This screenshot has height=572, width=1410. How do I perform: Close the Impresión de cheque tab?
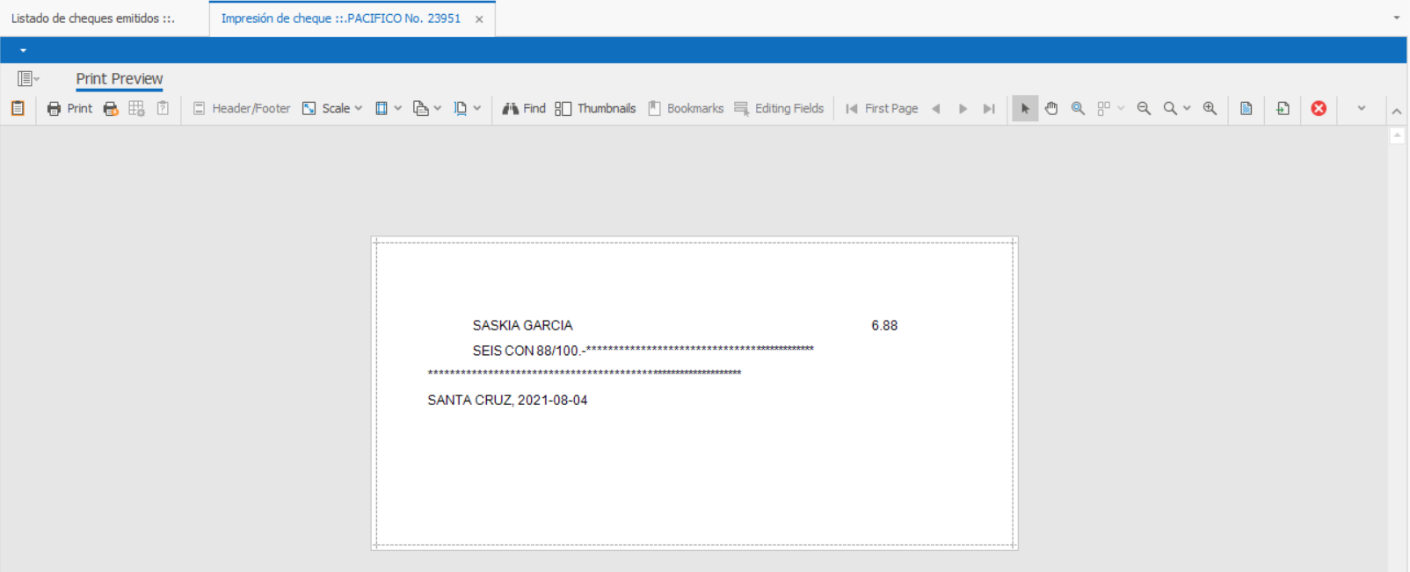(479, 19)
